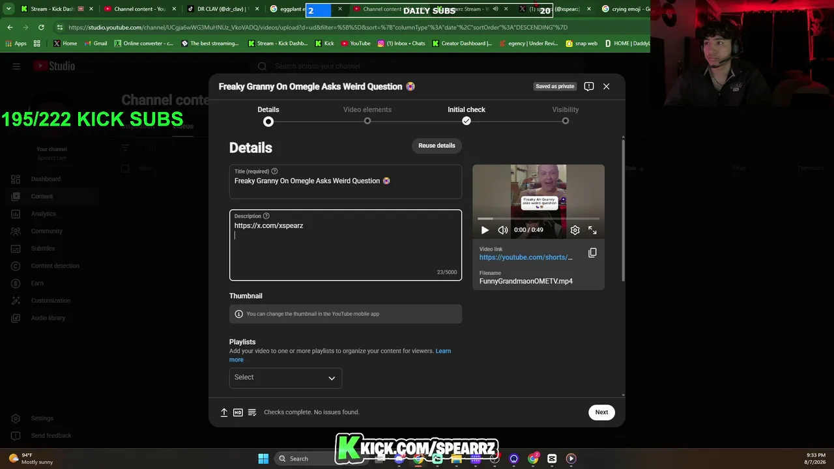Viewport: 834px width, 469px height.
Task: Seek on the video preview progress bar
Action: tap(538, 218)
